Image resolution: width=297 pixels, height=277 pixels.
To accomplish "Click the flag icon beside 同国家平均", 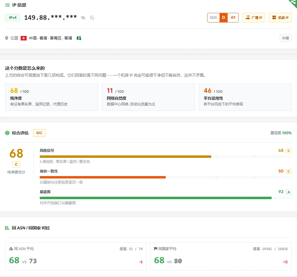I will tap(156, 249).
